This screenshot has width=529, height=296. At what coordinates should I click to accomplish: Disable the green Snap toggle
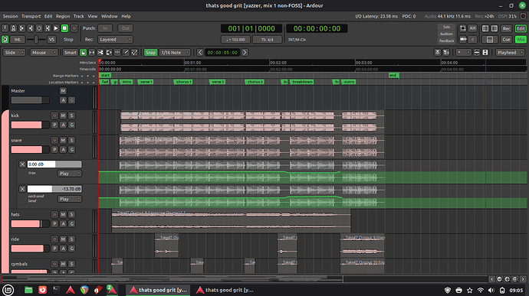tap(150, 53)
